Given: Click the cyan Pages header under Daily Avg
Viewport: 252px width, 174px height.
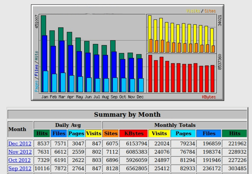Looking at the screenshot, I should click(76, 133).
